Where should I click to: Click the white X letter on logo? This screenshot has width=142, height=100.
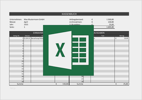click(60, 50)
